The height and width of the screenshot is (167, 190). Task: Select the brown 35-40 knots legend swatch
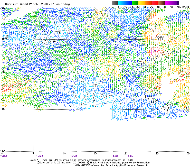162,3
